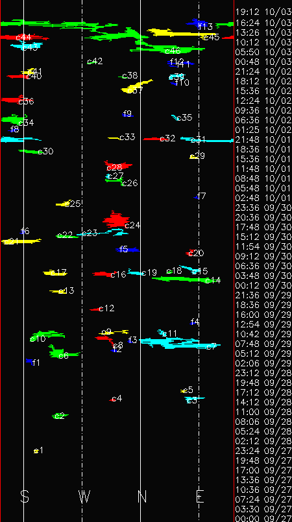Image resolution: width=292 pixels, height=522 pixels.
Task: Click the cyan c7 event blob
Action: coord(180,343)
